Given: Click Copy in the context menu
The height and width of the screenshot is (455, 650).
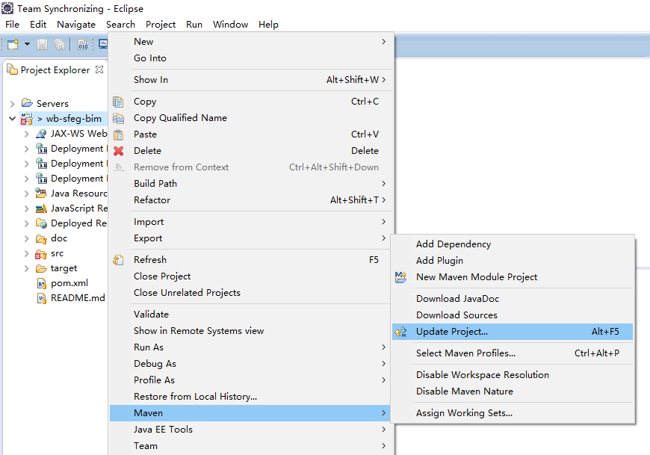Looking at the screenshot, I should point(250,102).
